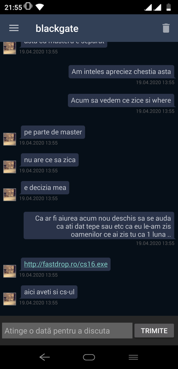This screenshot has width=178, height=369.
Task: Tap the TRIMITE send button
Action: click(154, 331)
